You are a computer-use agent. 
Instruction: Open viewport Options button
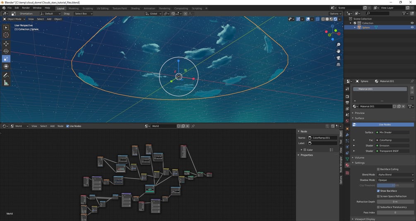coord(335,14)
